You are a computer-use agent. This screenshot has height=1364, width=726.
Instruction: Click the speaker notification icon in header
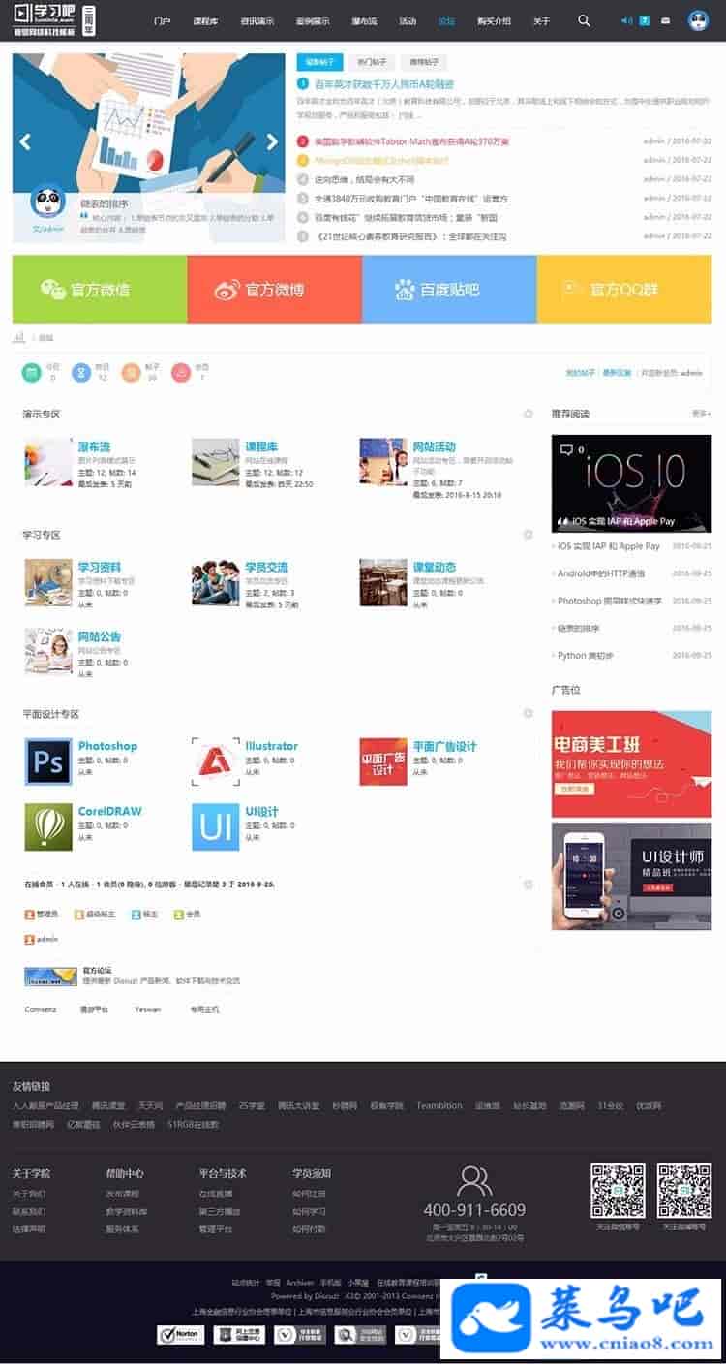(x=626, y=20)
